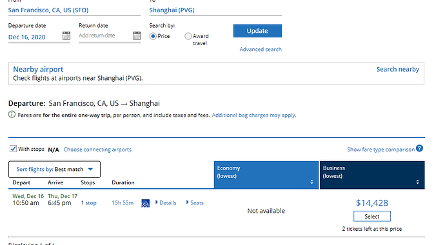Screen dimensions: 445x245
Task: Click the $14,428 price text
Action: pyautogui.click(x=371, y=203)
